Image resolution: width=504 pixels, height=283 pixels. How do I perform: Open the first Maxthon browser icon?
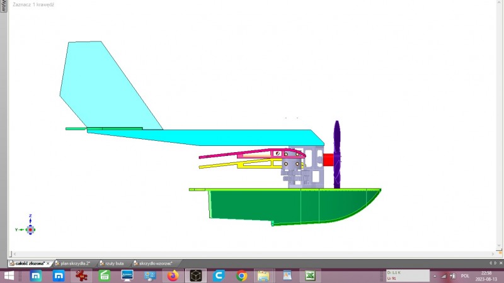[36, 276]
